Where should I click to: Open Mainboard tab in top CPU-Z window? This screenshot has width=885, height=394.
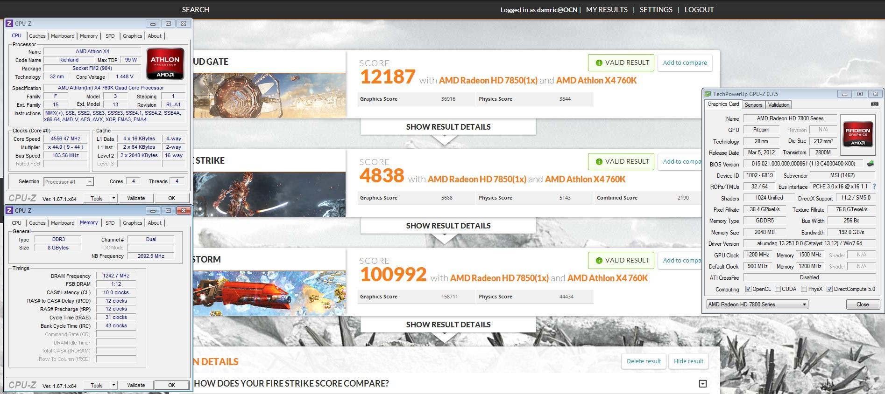63,36
